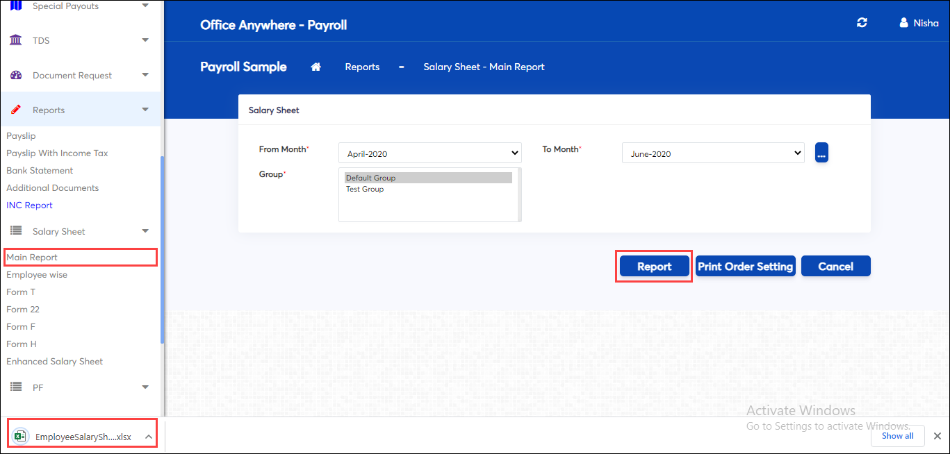Screen dimensions: 950x454
Task: Select Test Group in Group list
Action: point(428,189)
